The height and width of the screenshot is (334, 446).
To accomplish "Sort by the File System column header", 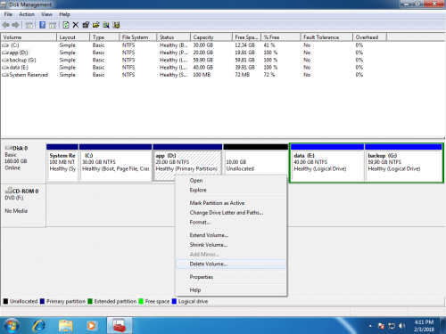I will 138,37.
